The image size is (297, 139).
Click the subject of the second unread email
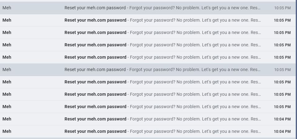coord(95,32)
